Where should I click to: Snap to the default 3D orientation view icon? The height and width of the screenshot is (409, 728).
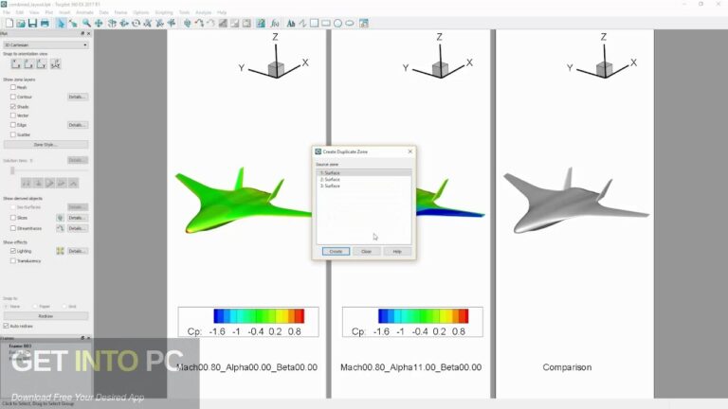56,64
